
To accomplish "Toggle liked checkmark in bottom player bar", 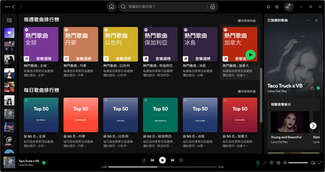I will pos(44,163).
